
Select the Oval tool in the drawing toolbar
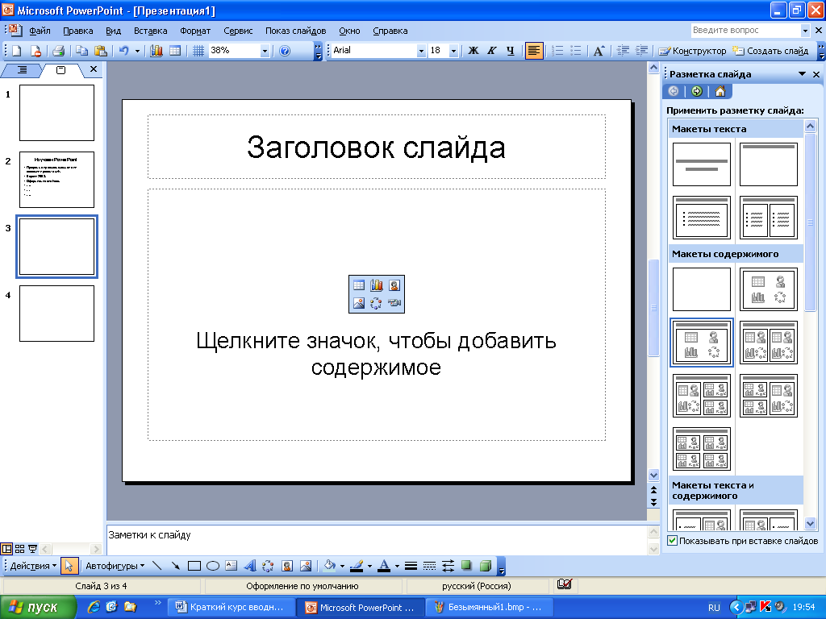[x=213, y=566]
